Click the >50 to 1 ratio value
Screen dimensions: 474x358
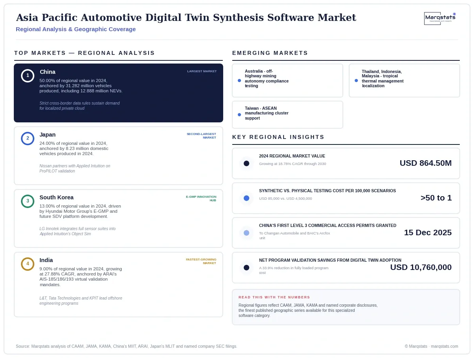coord(436,198)
